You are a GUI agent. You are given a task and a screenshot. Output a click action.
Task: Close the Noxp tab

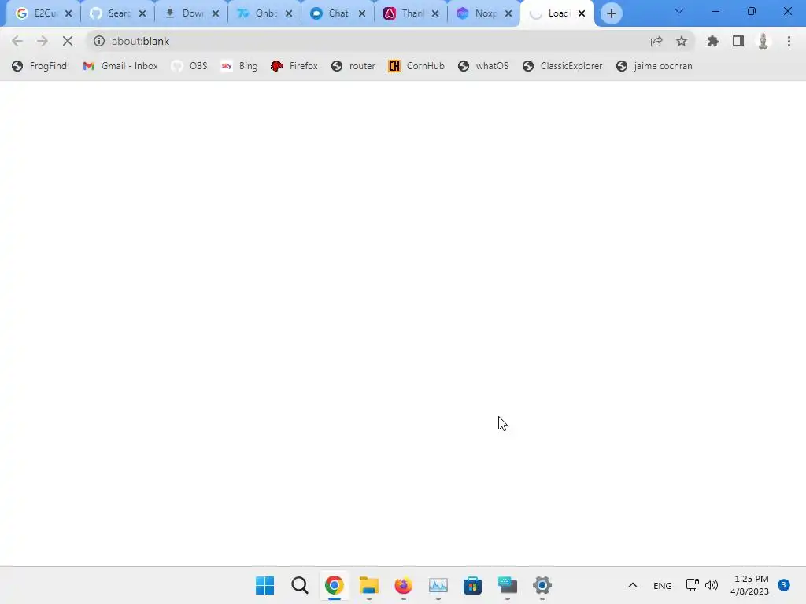508,13
